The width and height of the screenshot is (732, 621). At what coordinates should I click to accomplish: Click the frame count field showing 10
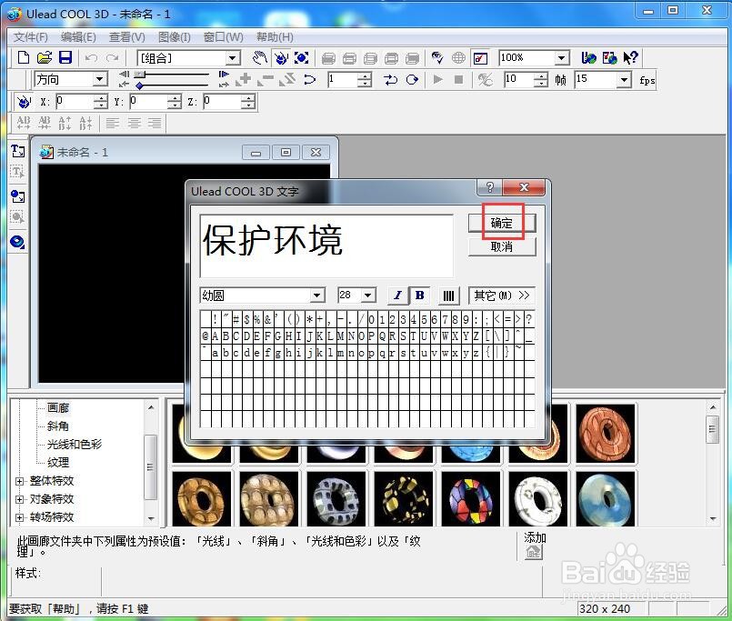[x=519, y=79]
